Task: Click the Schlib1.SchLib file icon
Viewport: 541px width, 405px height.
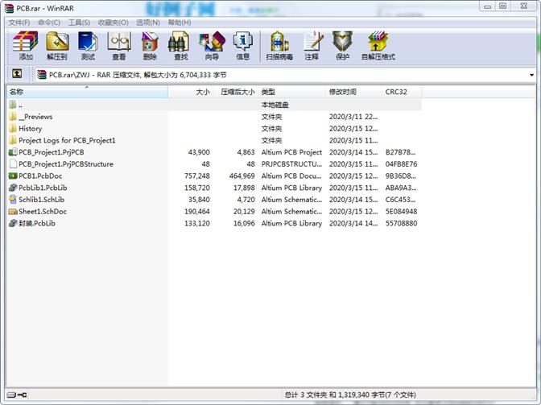Action: 13,200
